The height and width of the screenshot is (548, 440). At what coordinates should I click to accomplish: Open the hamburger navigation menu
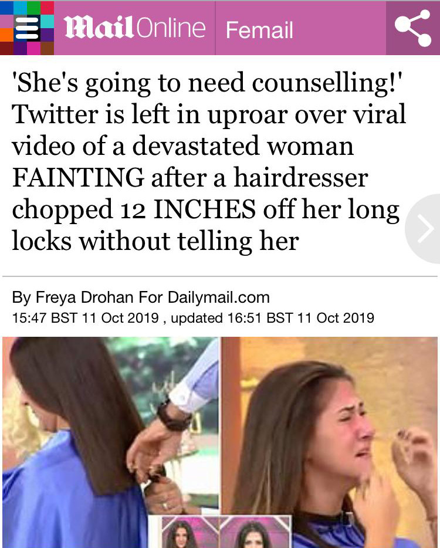(27, 28)
